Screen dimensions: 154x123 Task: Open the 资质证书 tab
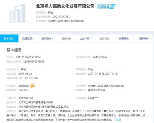click(47, 38)
